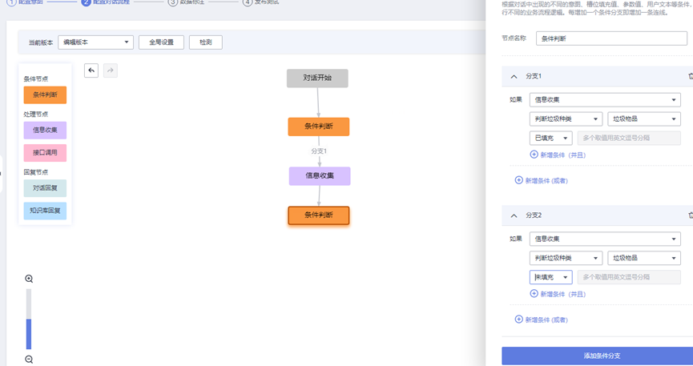The width and height of the screenshot is (693, 366).
Task: Select the 信息收集 node in the palette
Action: 45,130
